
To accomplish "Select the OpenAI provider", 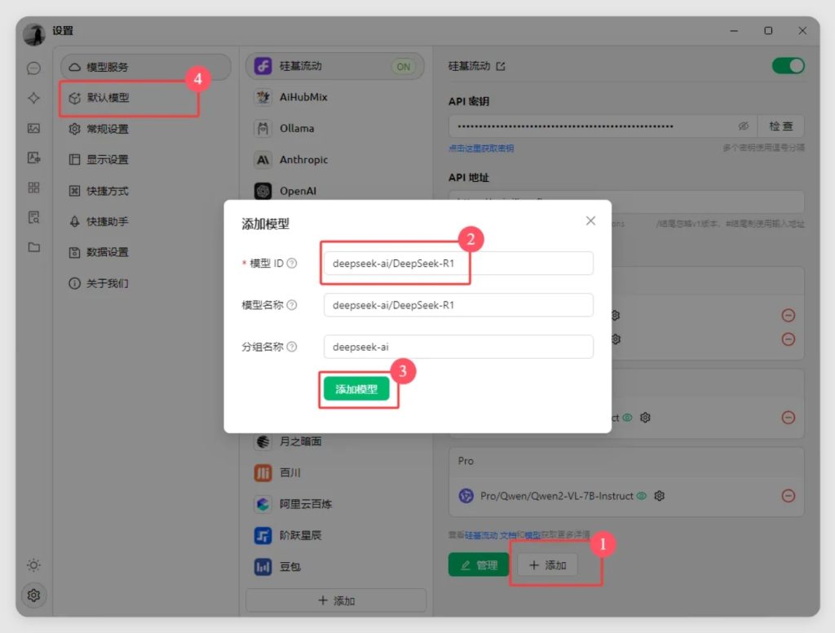I will 334,191.
